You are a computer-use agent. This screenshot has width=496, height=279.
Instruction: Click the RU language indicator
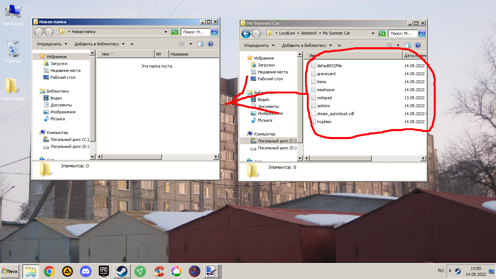pos(441,271)
